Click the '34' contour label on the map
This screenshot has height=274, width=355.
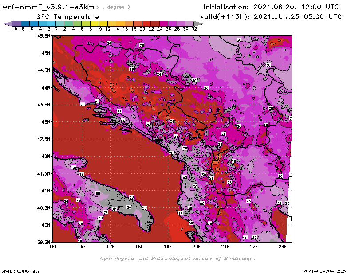(x=129, y=207)
